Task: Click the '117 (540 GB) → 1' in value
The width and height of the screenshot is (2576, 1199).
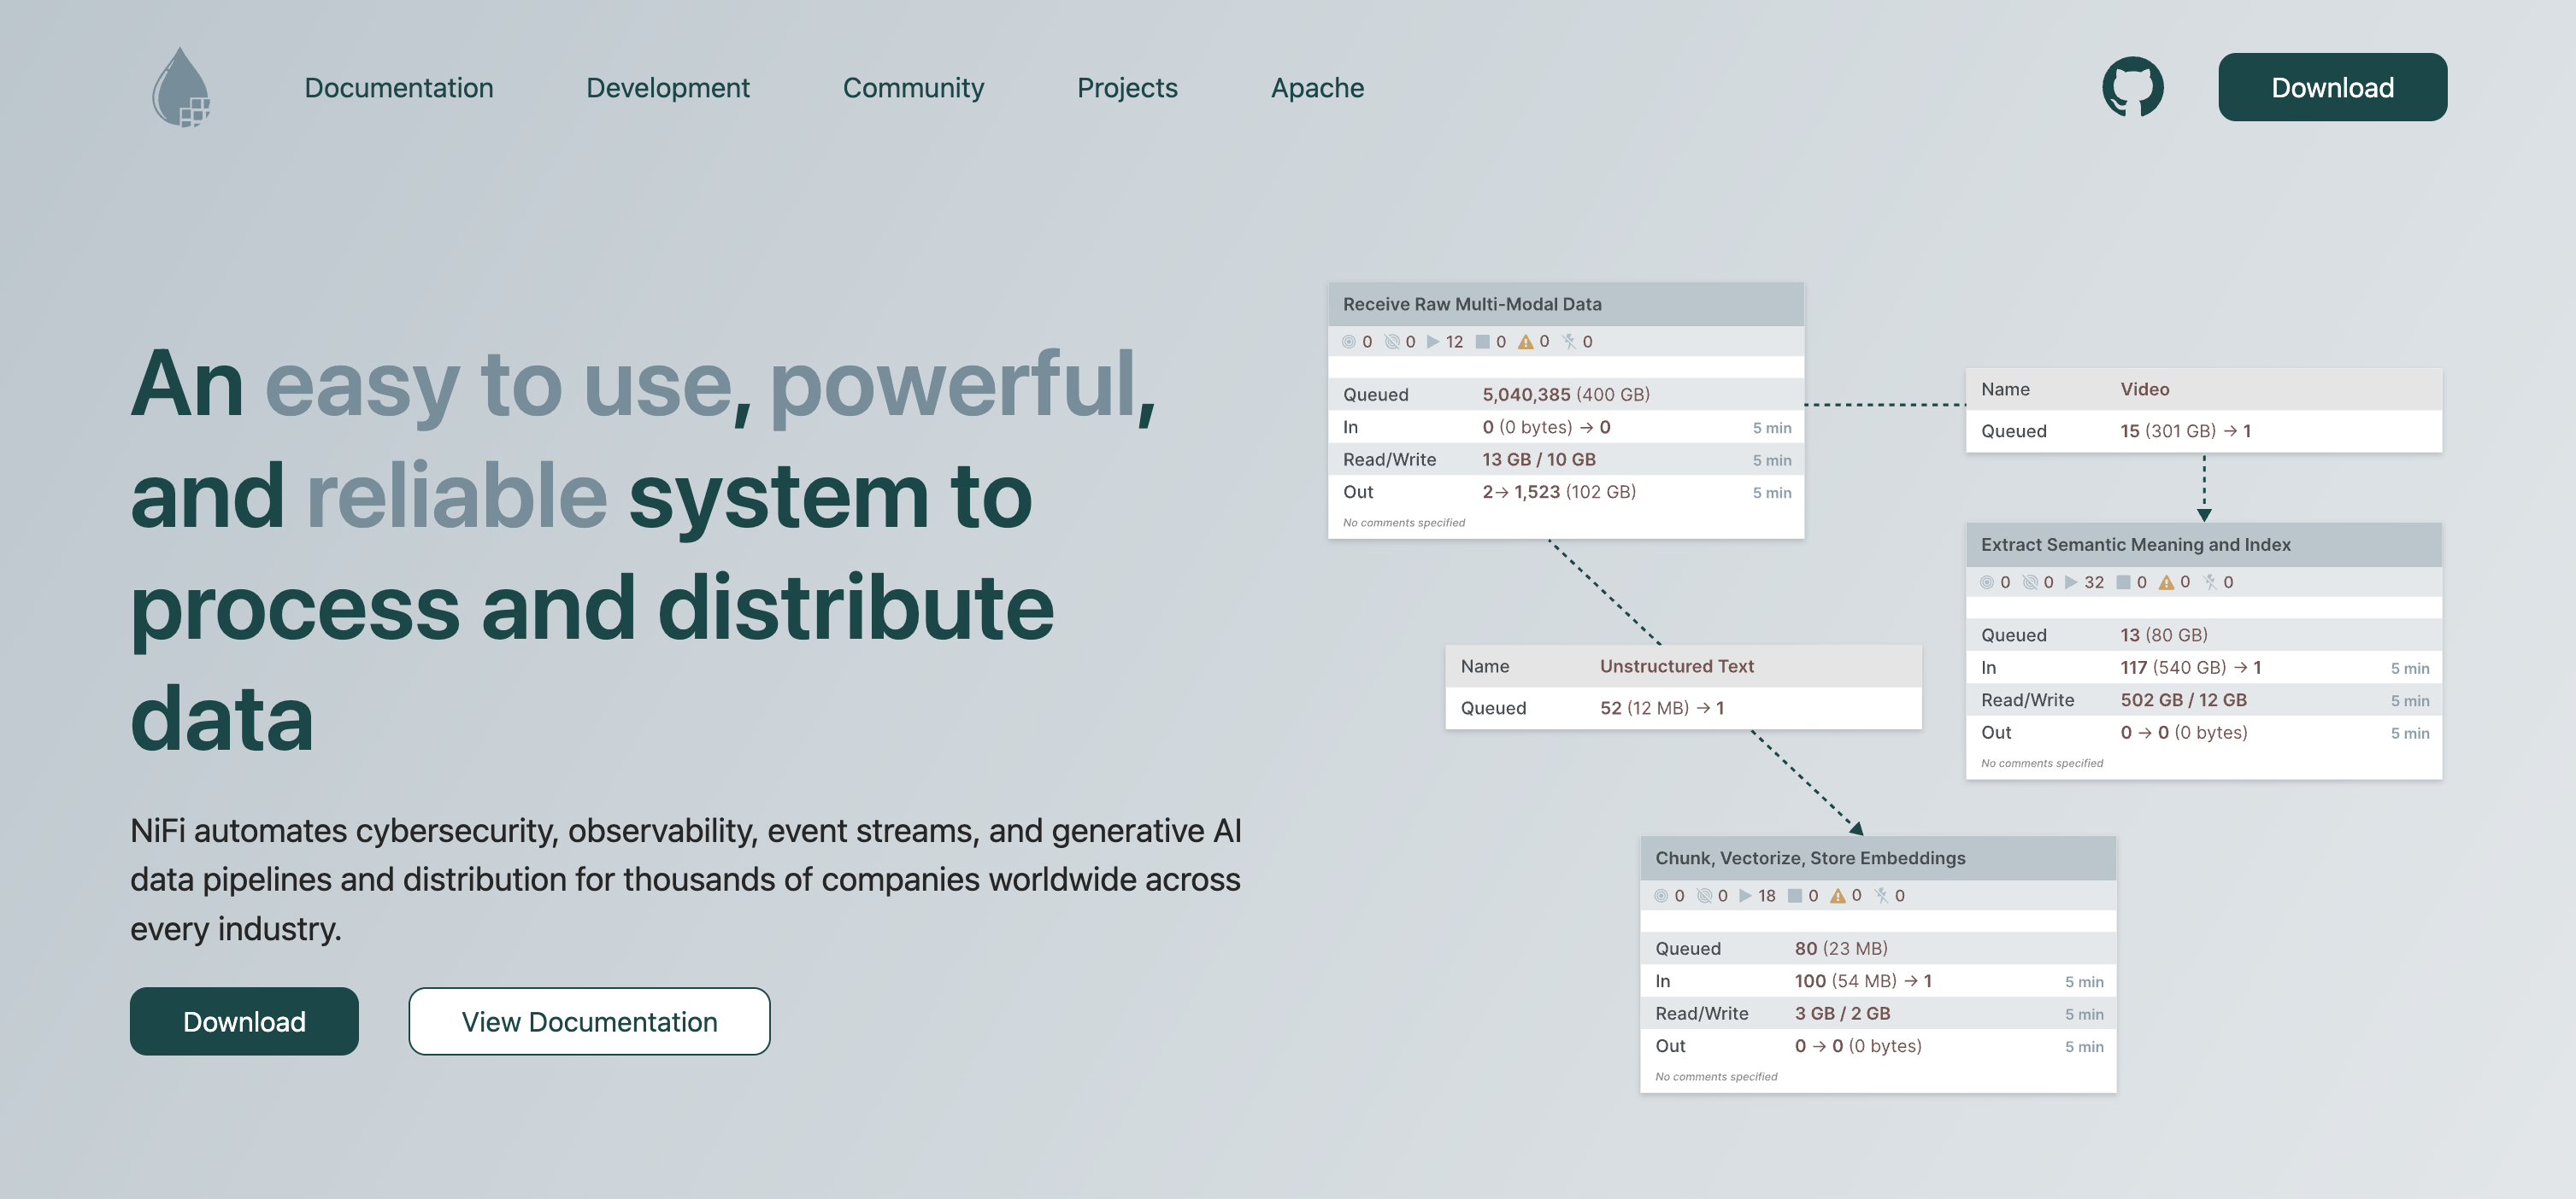Action: 2190,668
